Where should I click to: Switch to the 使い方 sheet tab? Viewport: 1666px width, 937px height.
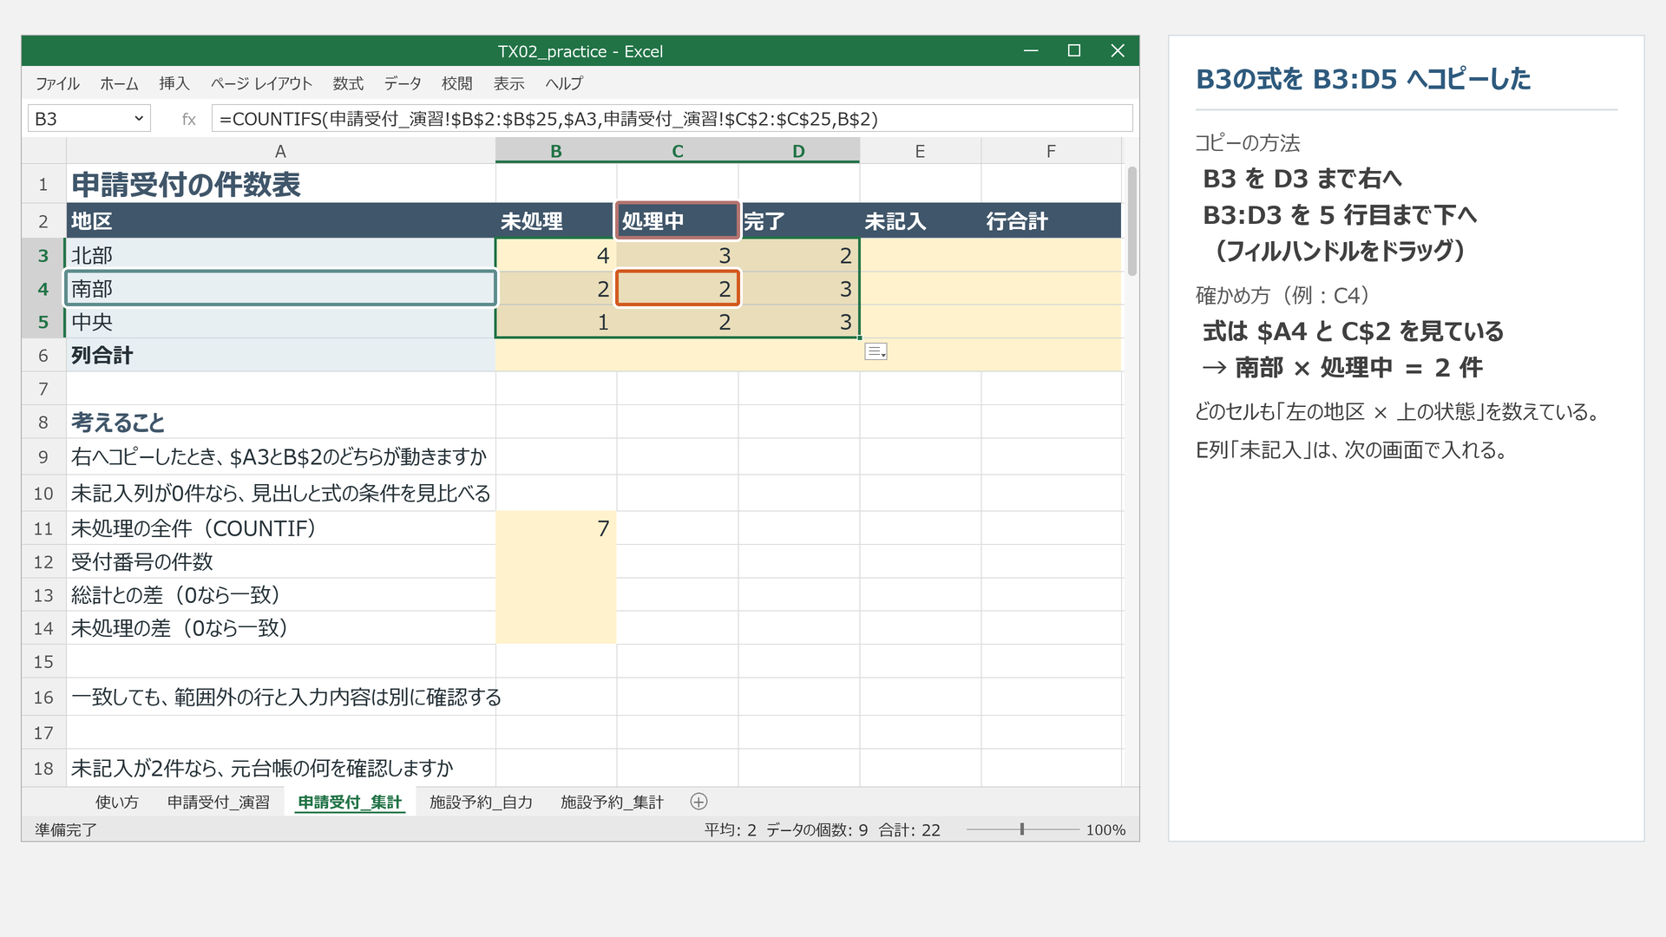pos(117,803)
